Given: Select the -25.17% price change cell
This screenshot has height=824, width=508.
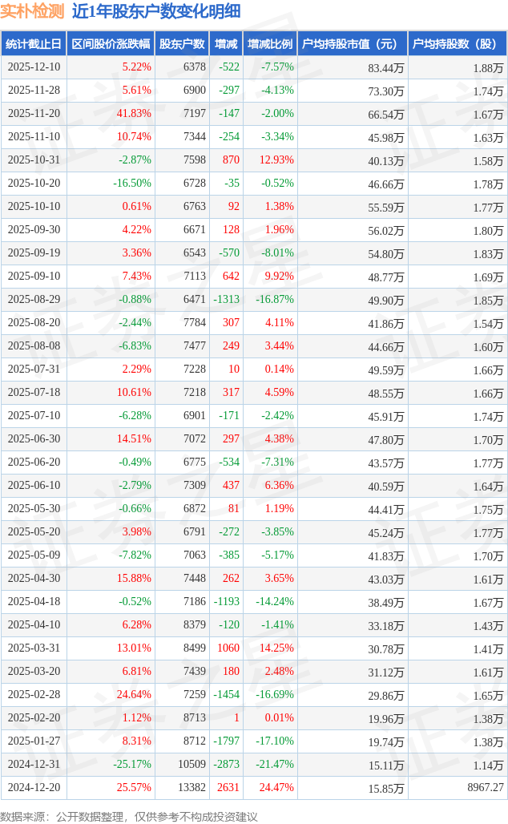Looking at the screenshot, I should 131,765.
